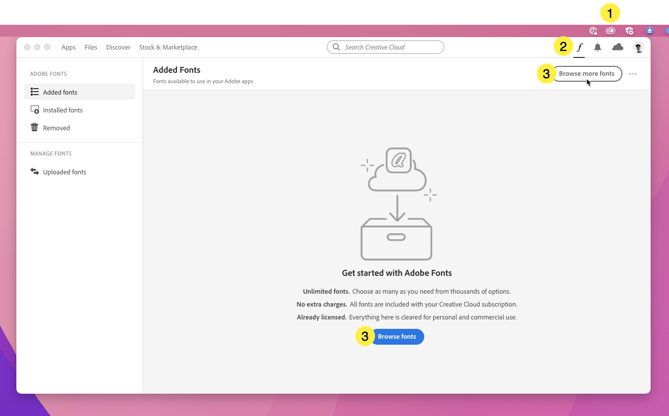Select Installed fonts in the sidebar
The image size is (669, 416).
pos(80,110)
